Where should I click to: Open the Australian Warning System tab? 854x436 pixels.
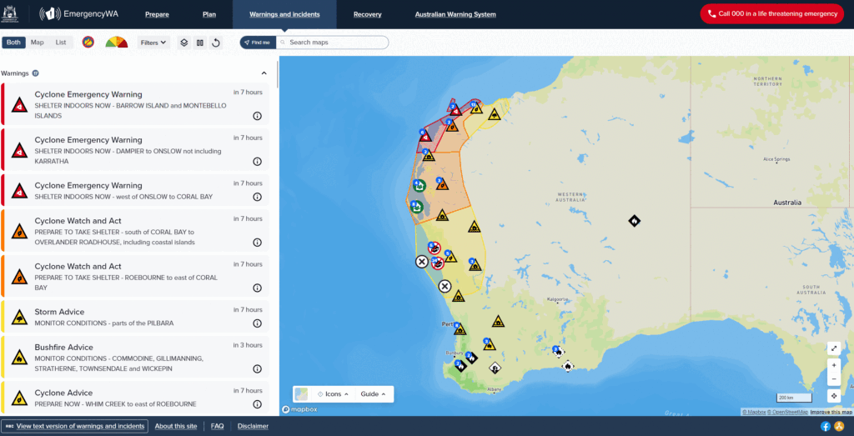[455, 14]
